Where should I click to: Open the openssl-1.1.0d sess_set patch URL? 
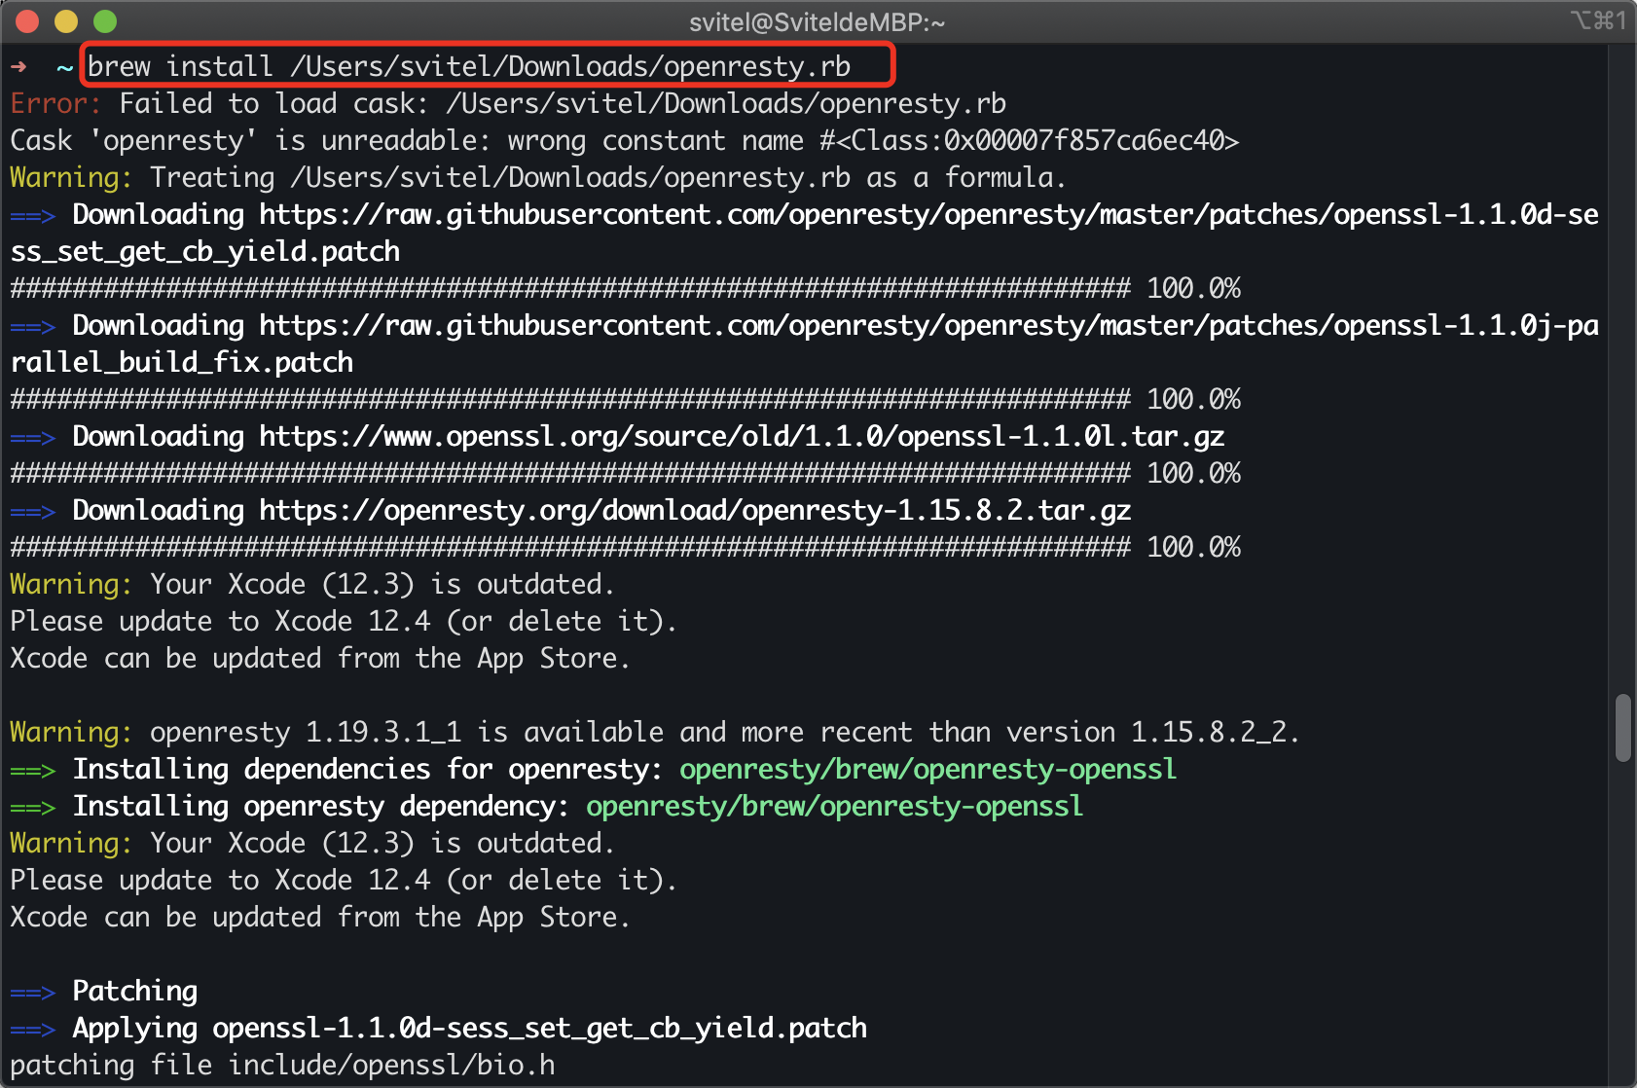click(x=928, y=214)
